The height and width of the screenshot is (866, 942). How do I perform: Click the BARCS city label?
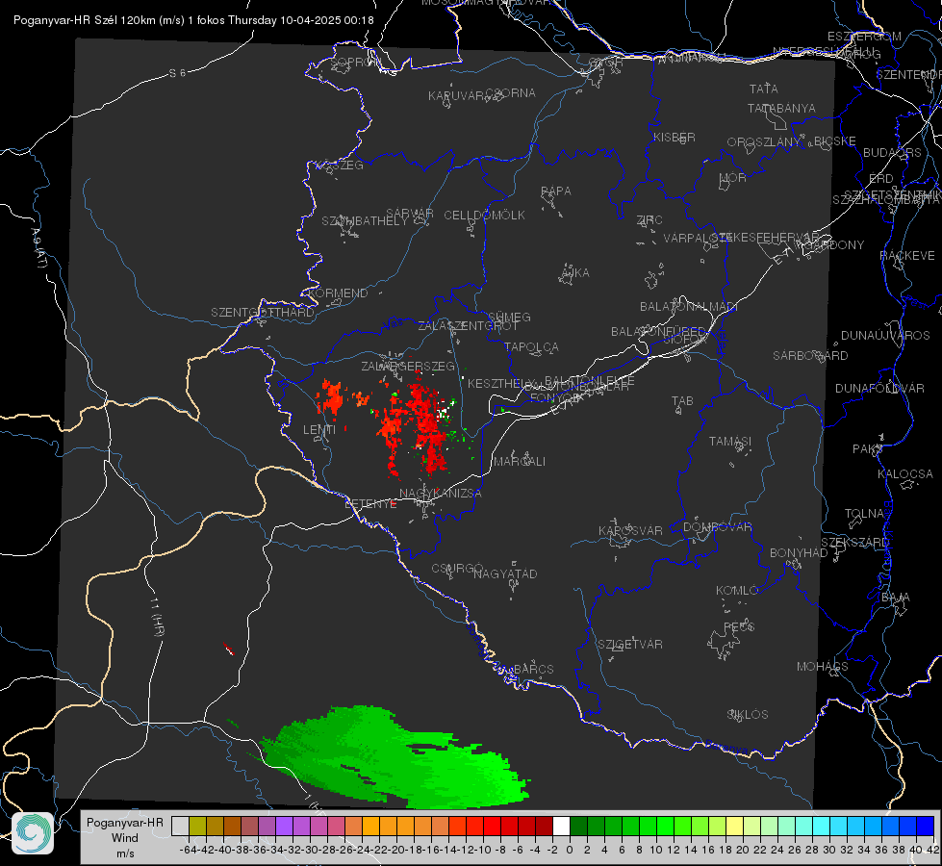coord(533,669)
